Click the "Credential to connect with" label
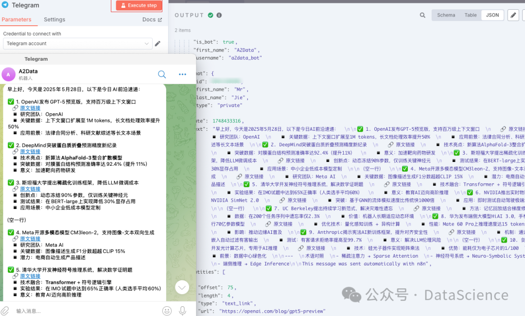Viewport: 525px width, 316px height. (32, 34)
